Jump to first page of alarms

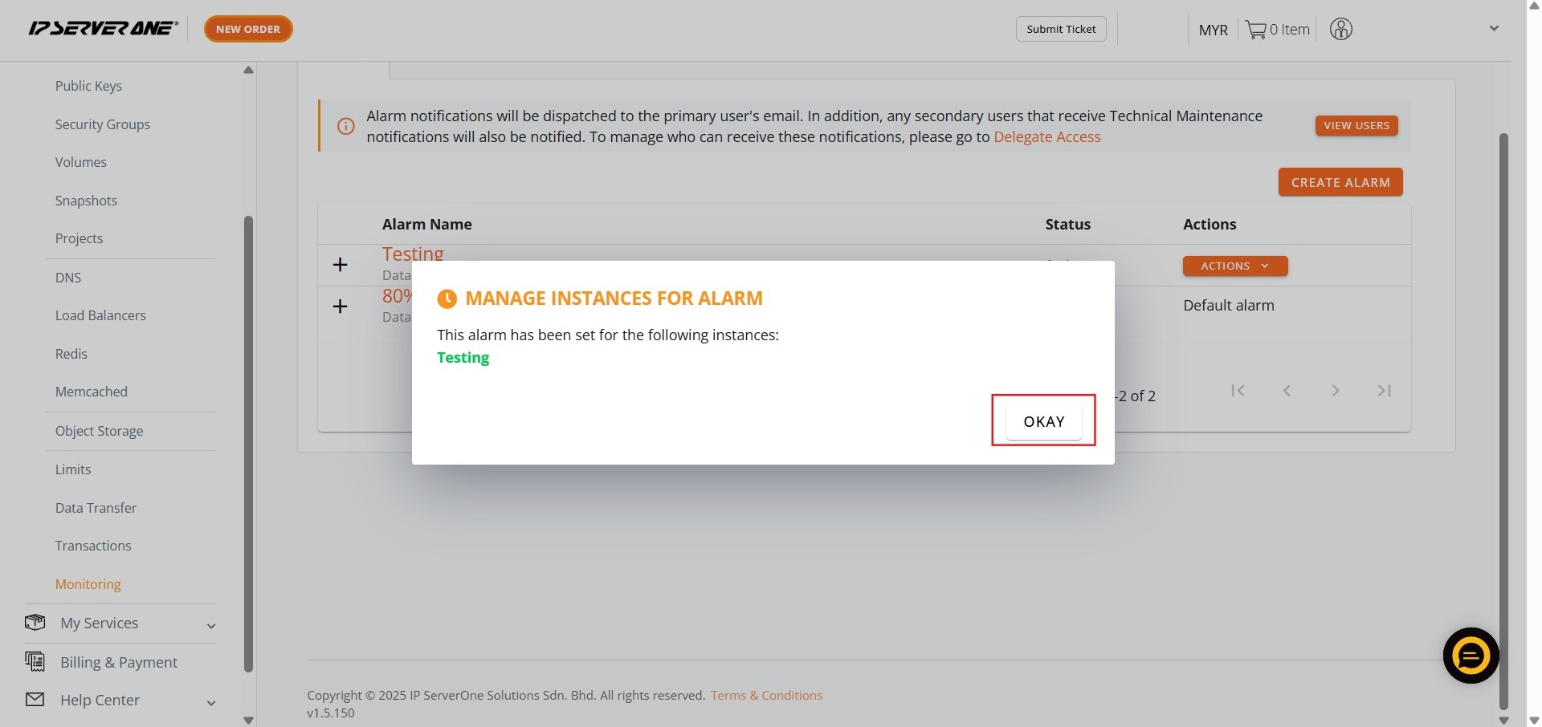(x=1238, y=391)
